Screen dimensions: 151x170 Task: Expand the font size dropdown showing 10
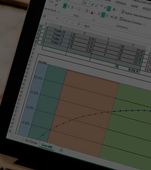(x=89, y=4)
